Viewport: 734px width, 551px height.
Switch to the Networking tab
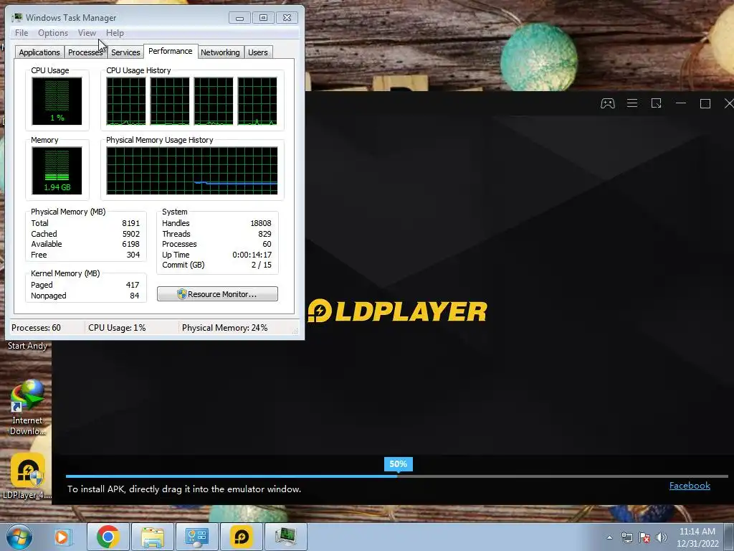click(220, 52)
